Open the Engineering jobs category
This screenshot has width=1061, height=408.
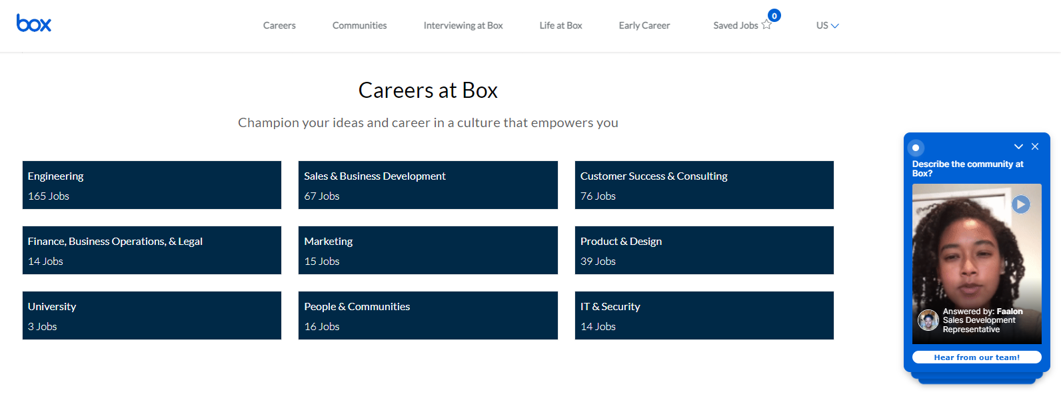(x=152, y=185)
